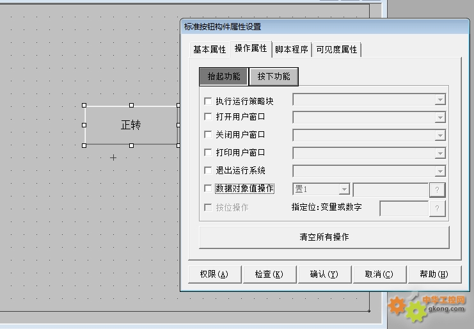474x329 pixels.
Task: Switch to the 基本属性 tab
Action: click(209, 49)
